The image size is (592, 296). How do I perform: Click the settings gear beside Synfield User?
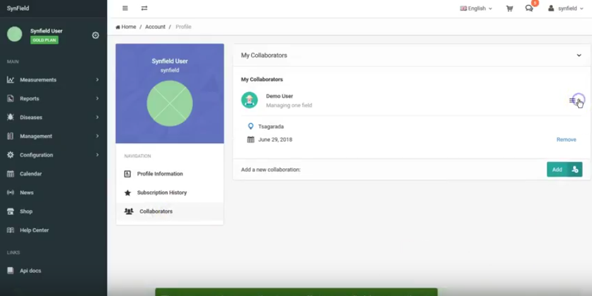(96, 35)
